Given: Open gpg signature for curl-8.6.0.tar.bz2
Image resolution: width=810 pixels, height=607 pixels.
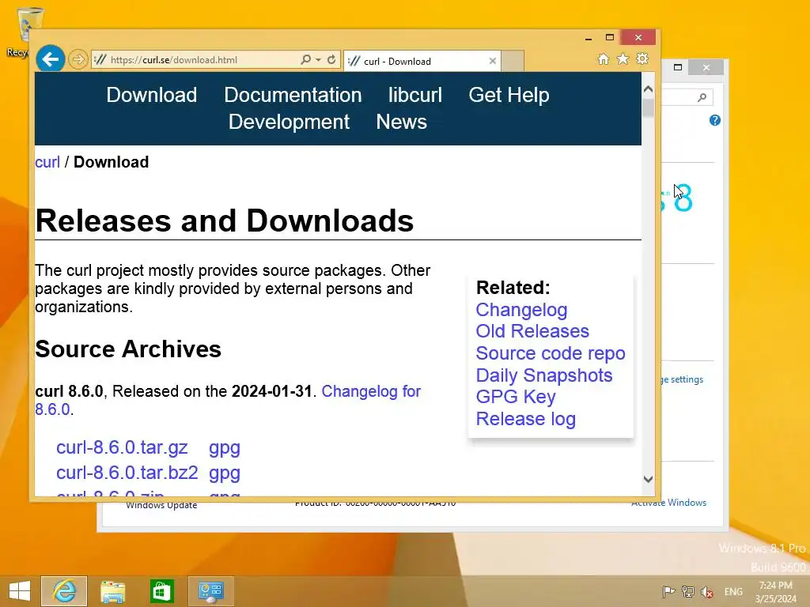Looking at the screenshot, I should point(224,473).
